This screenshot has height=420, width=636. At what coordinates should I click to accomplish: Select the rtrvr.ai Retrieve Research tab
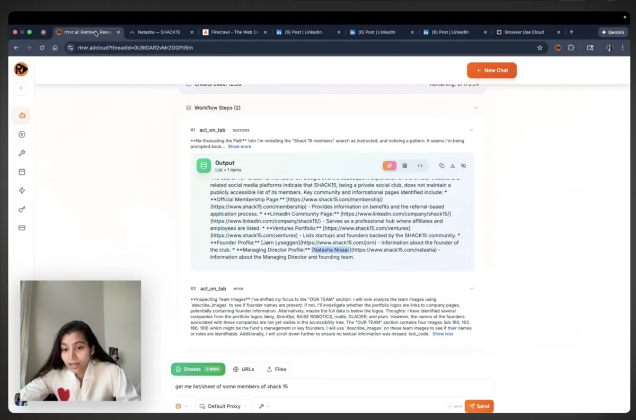click(87, 32)
